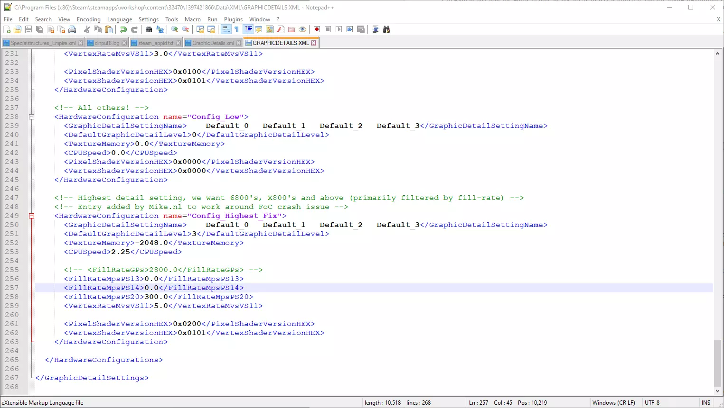
Task: Toggle Word Wrap toolbar button
Action: point(226,29)
